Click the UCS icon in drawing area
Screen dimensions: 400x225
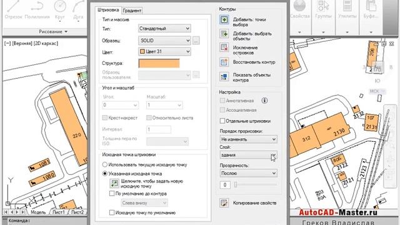tap(9, 192)
